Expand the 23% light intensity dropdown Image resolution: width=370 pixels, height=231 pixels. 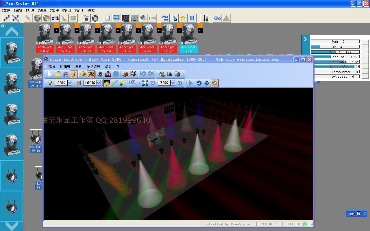pyautogui.click(x=70, y=83)
